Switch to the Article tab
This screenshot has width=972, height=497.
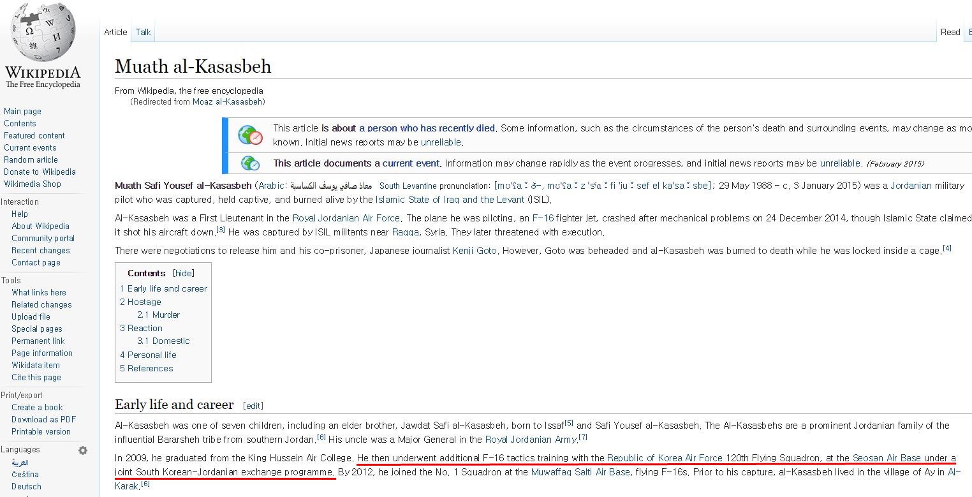pos(115,32)
